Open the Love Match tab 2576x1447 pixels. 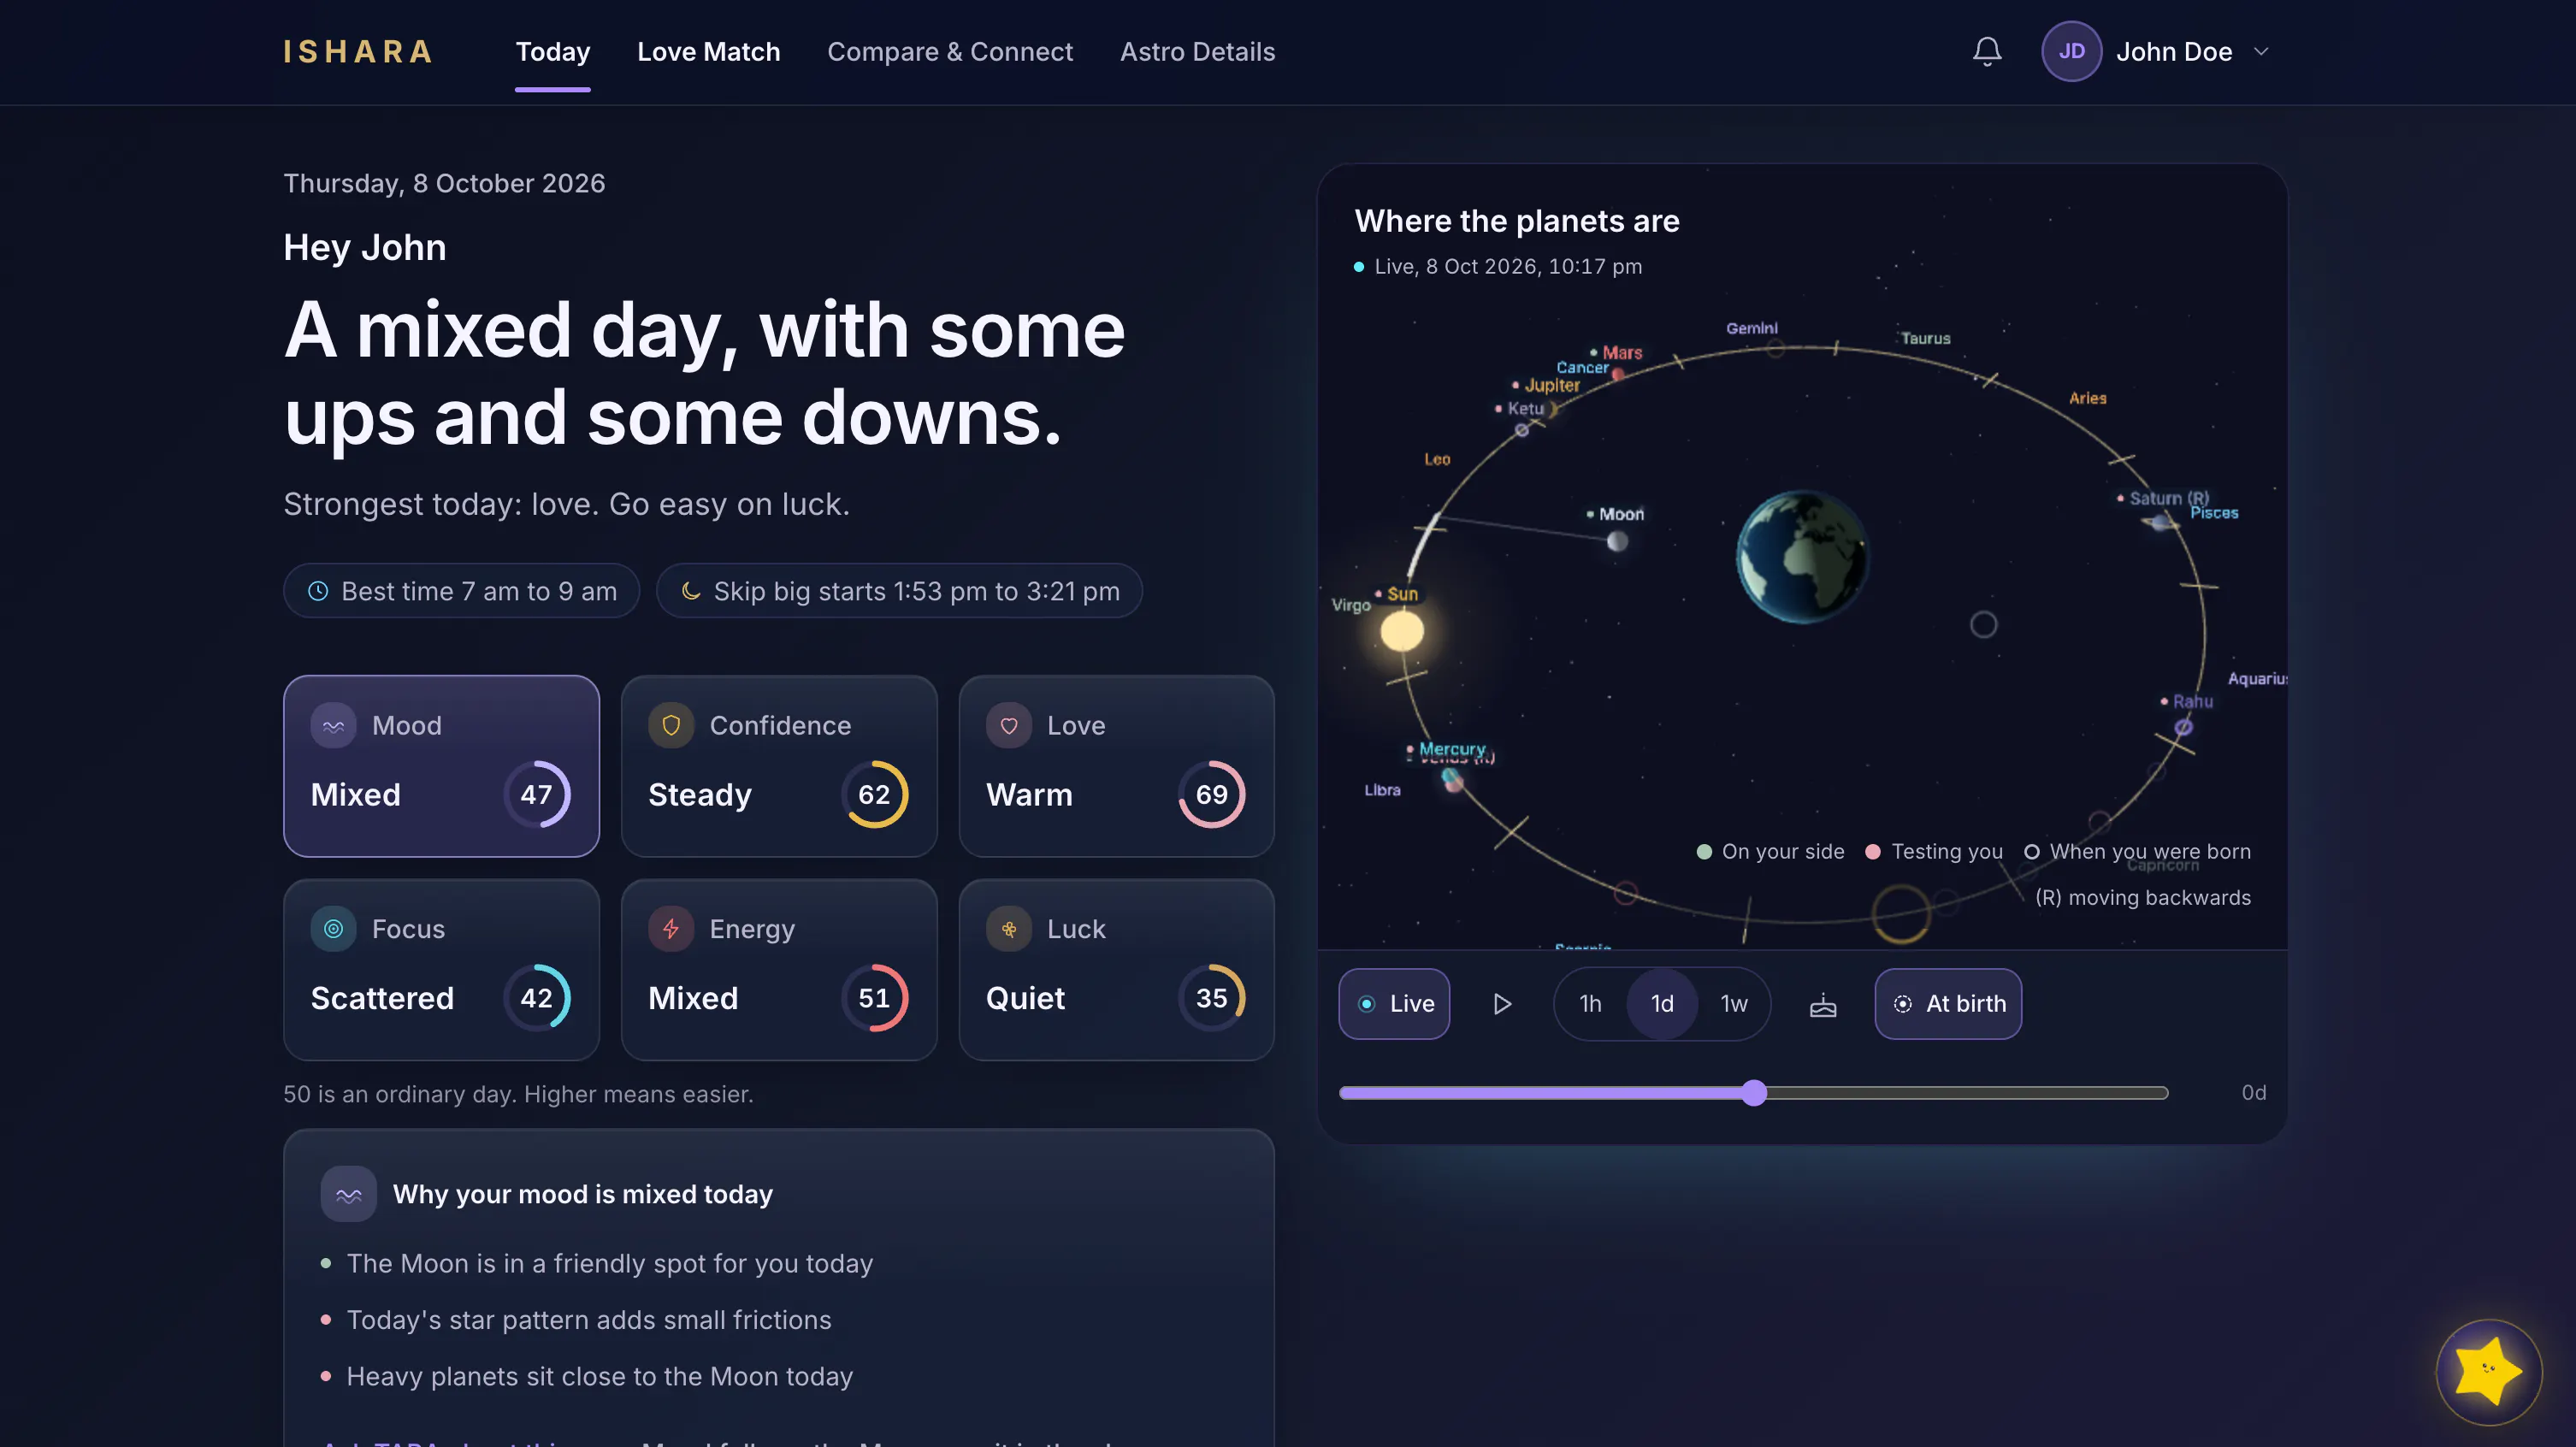coord(708,51)
